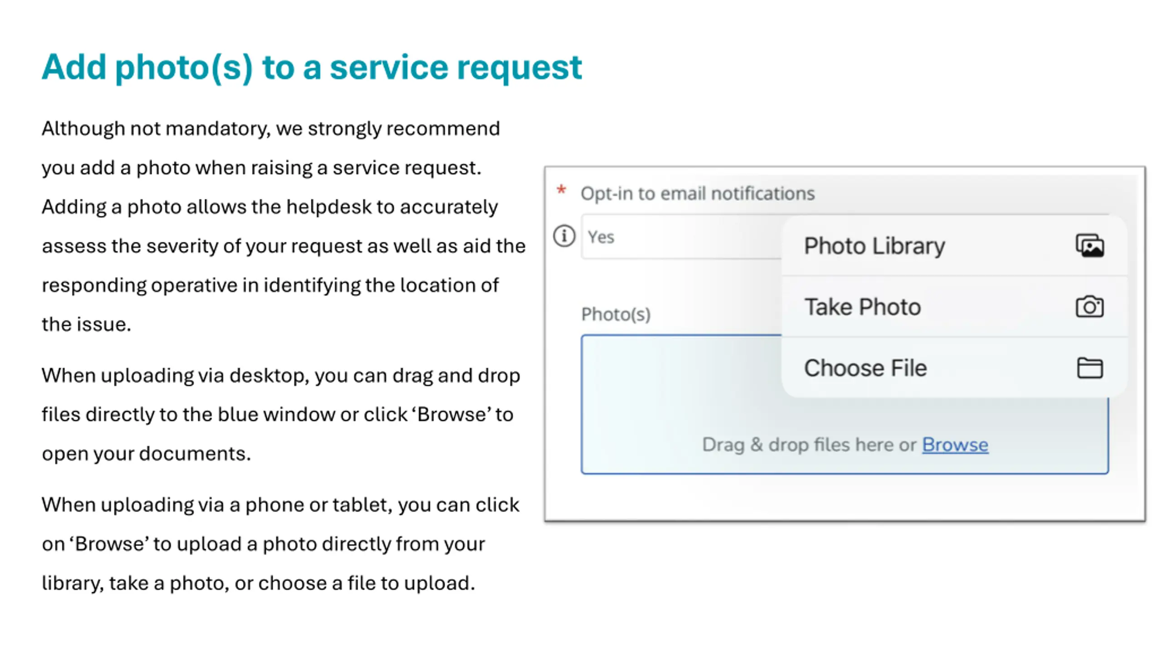Click the Photo Library picture icon
This screenshot has height=652, width=1159.
(1090, 246)
